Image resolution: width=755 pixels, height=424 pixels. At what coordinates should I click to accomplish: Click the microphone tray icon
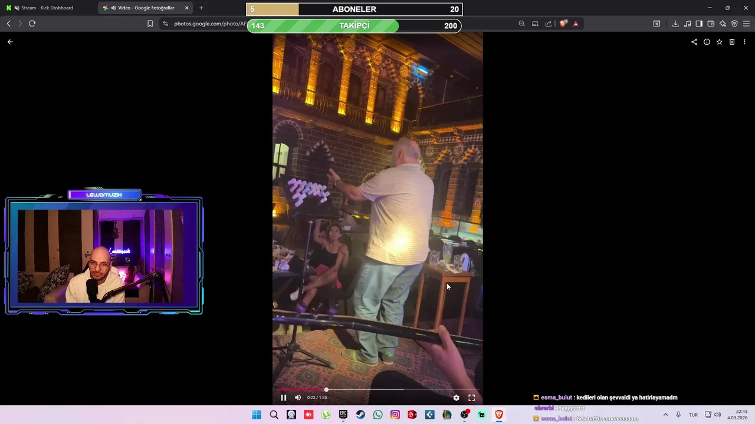[x=678, y=415]
